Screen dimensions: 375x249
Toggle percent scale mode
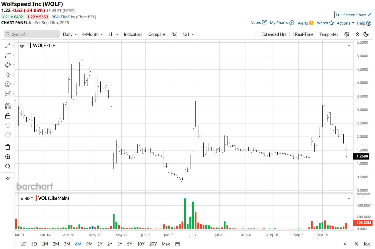point(356,244)
